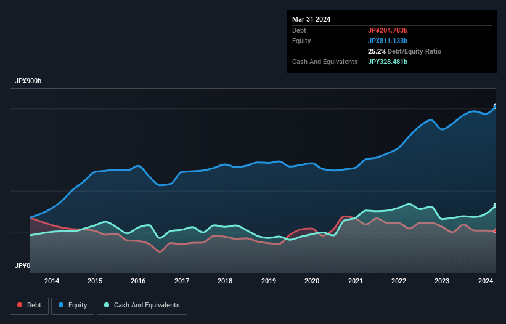Select the Cash And Equivalents end-point marker
The height and width of the screenshot is (324, 506).
click(496, 205)
